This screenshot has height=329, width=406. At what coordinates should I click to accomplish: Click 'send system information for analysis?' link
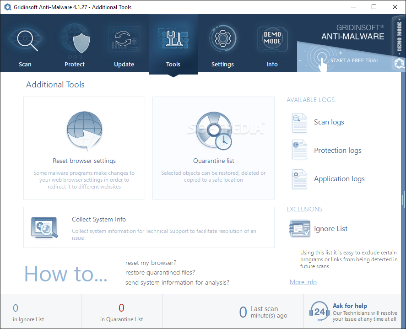click(177, 282)
